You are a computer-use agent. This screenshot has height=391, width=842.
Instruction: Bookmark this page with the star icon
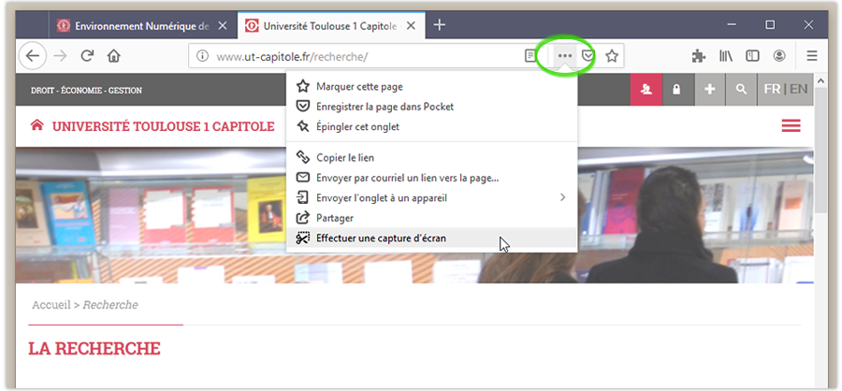coord(612,56)
